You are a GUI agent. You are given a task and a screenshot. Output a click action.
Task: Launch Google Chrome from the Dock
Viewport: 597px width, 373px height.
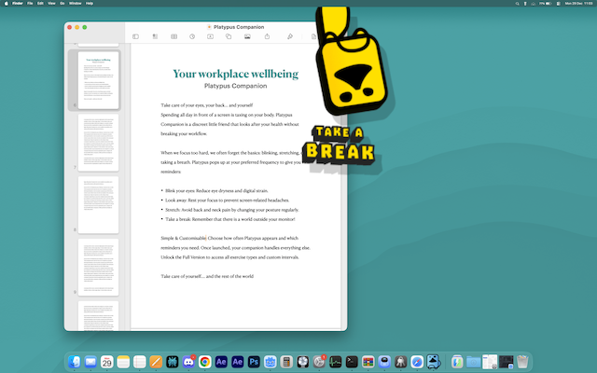point(204,361)
